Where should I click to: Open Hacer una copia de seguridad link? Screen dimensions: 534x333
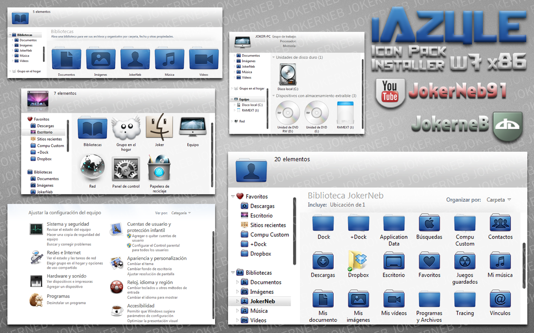click(73, 237)
